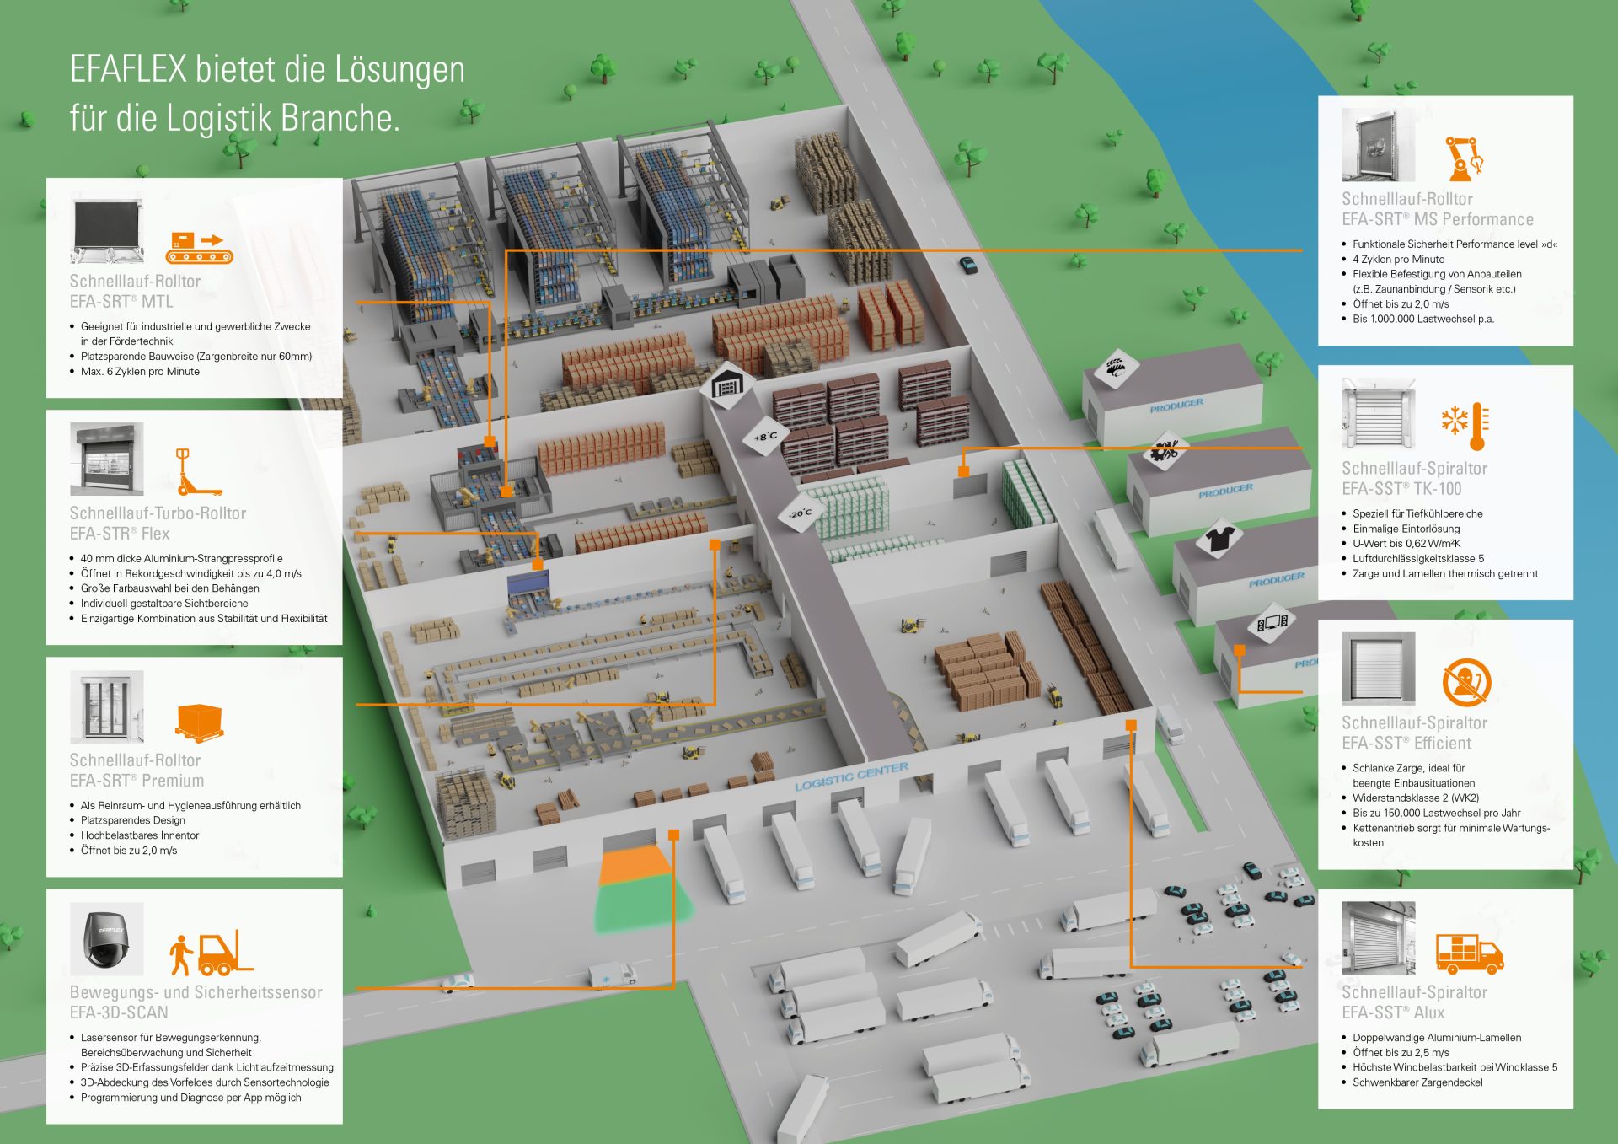Open the EFA-3D-SCAN sensor product image
1618x1144 pixels.
107,939
